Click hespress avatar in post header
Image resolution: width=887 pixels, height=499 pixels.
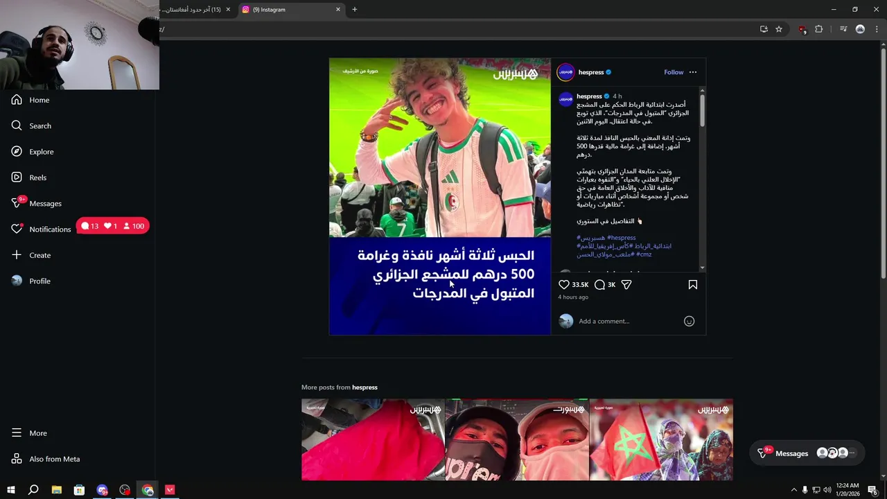tap(566, 72)
